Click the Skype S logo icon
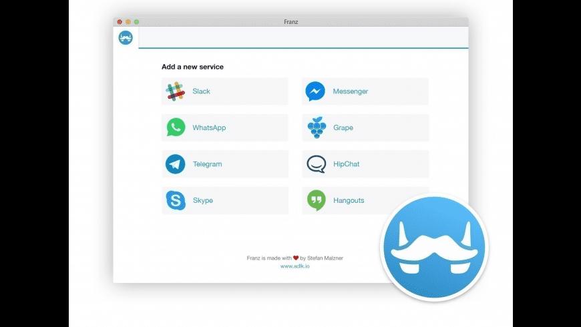Viewport: 581px width, 327px height. 176,200
